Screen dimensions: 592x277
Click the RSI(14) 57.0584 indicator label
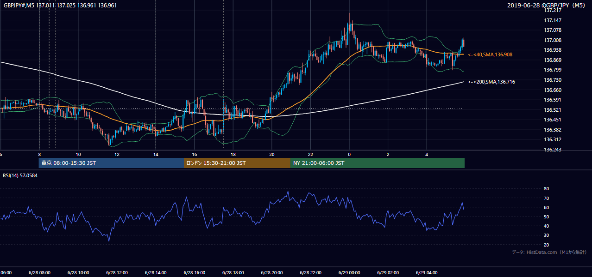click(x=20, y=175)
